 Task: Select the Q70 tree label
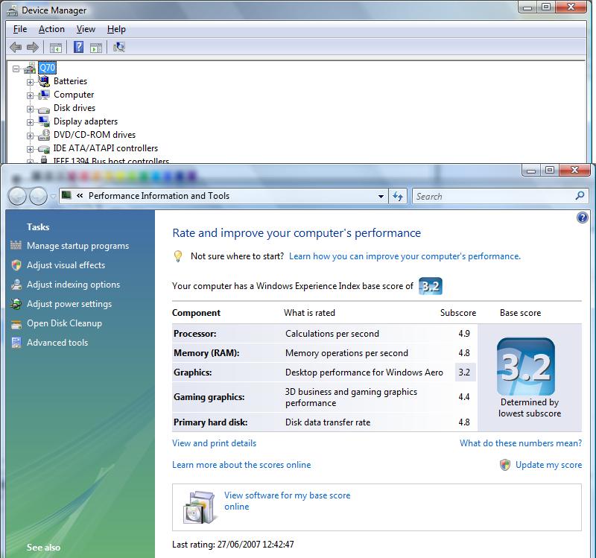[x=48, y=68]
